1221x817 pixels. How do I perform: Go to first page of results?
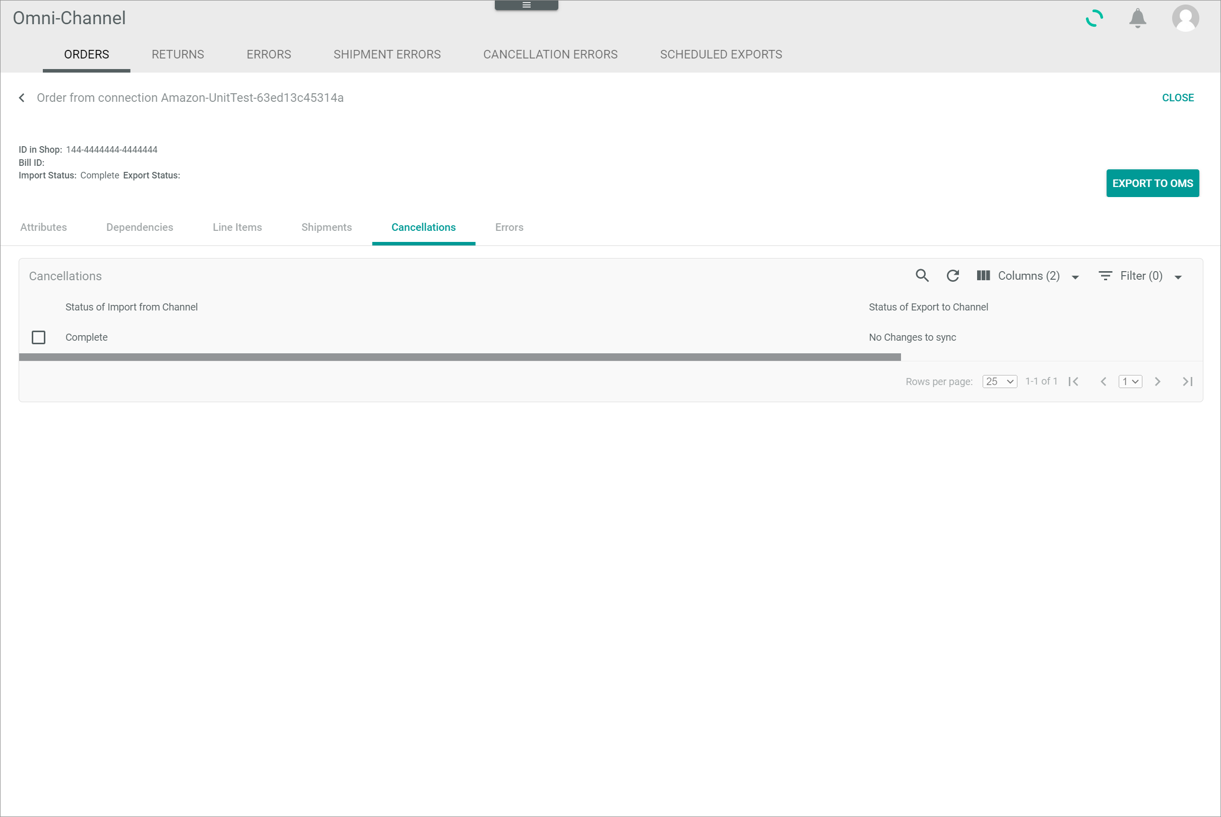click(x=1073, y=382)
